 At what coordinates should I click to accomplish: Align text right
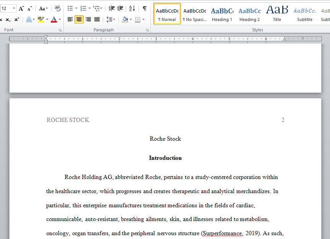point(88,20)
